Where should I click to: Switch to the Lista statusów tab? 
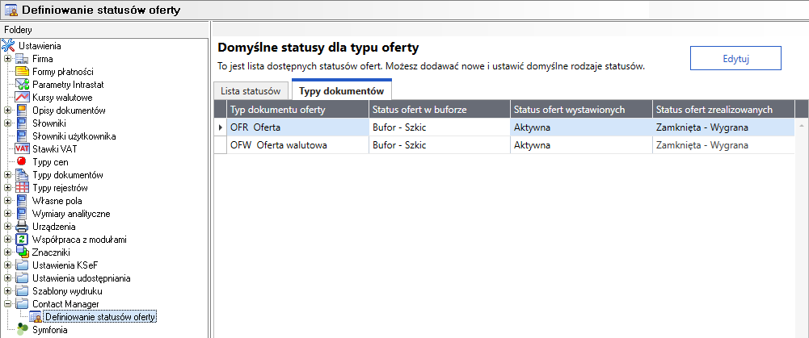(251, 91)
